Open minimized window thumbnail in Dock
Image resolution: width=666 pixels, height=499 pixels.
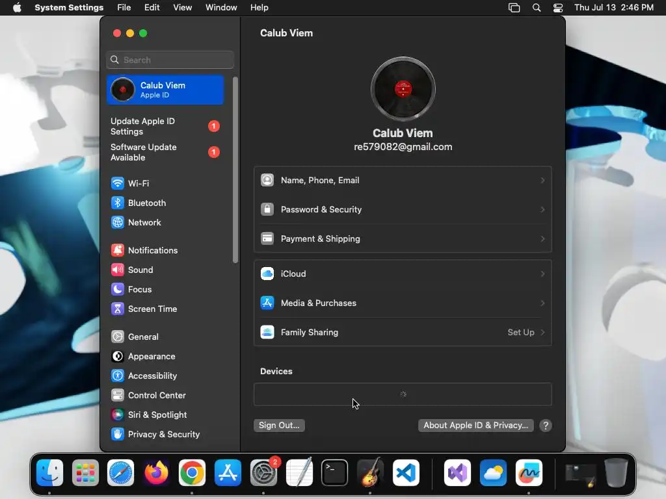click(x=581, y=475)
